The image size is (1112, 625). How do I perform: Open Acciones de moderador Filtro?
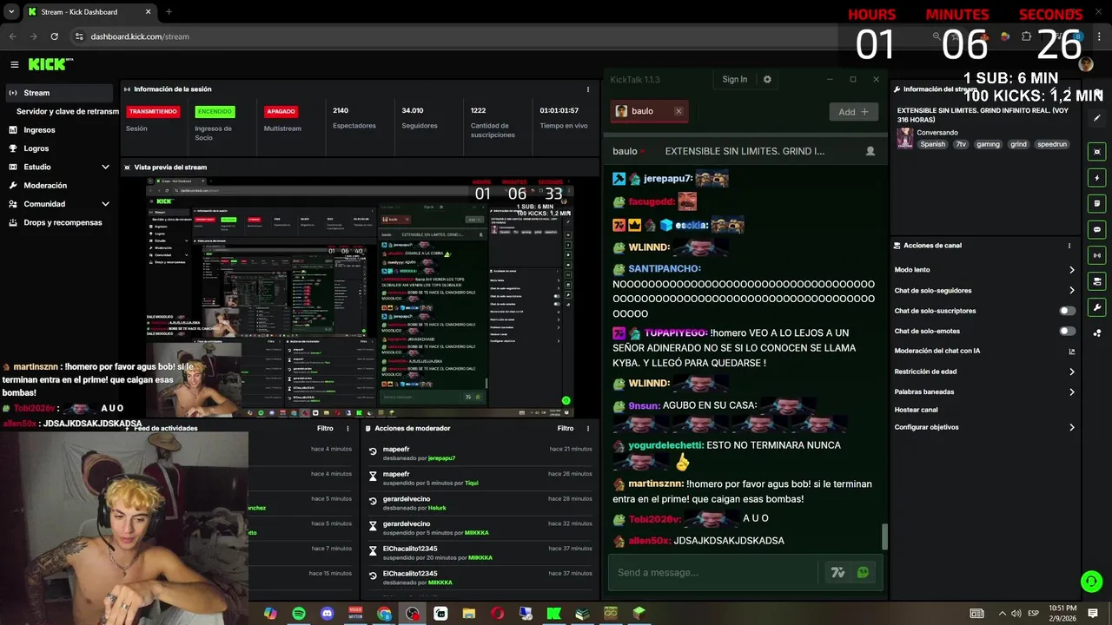[x=566, y=428]
